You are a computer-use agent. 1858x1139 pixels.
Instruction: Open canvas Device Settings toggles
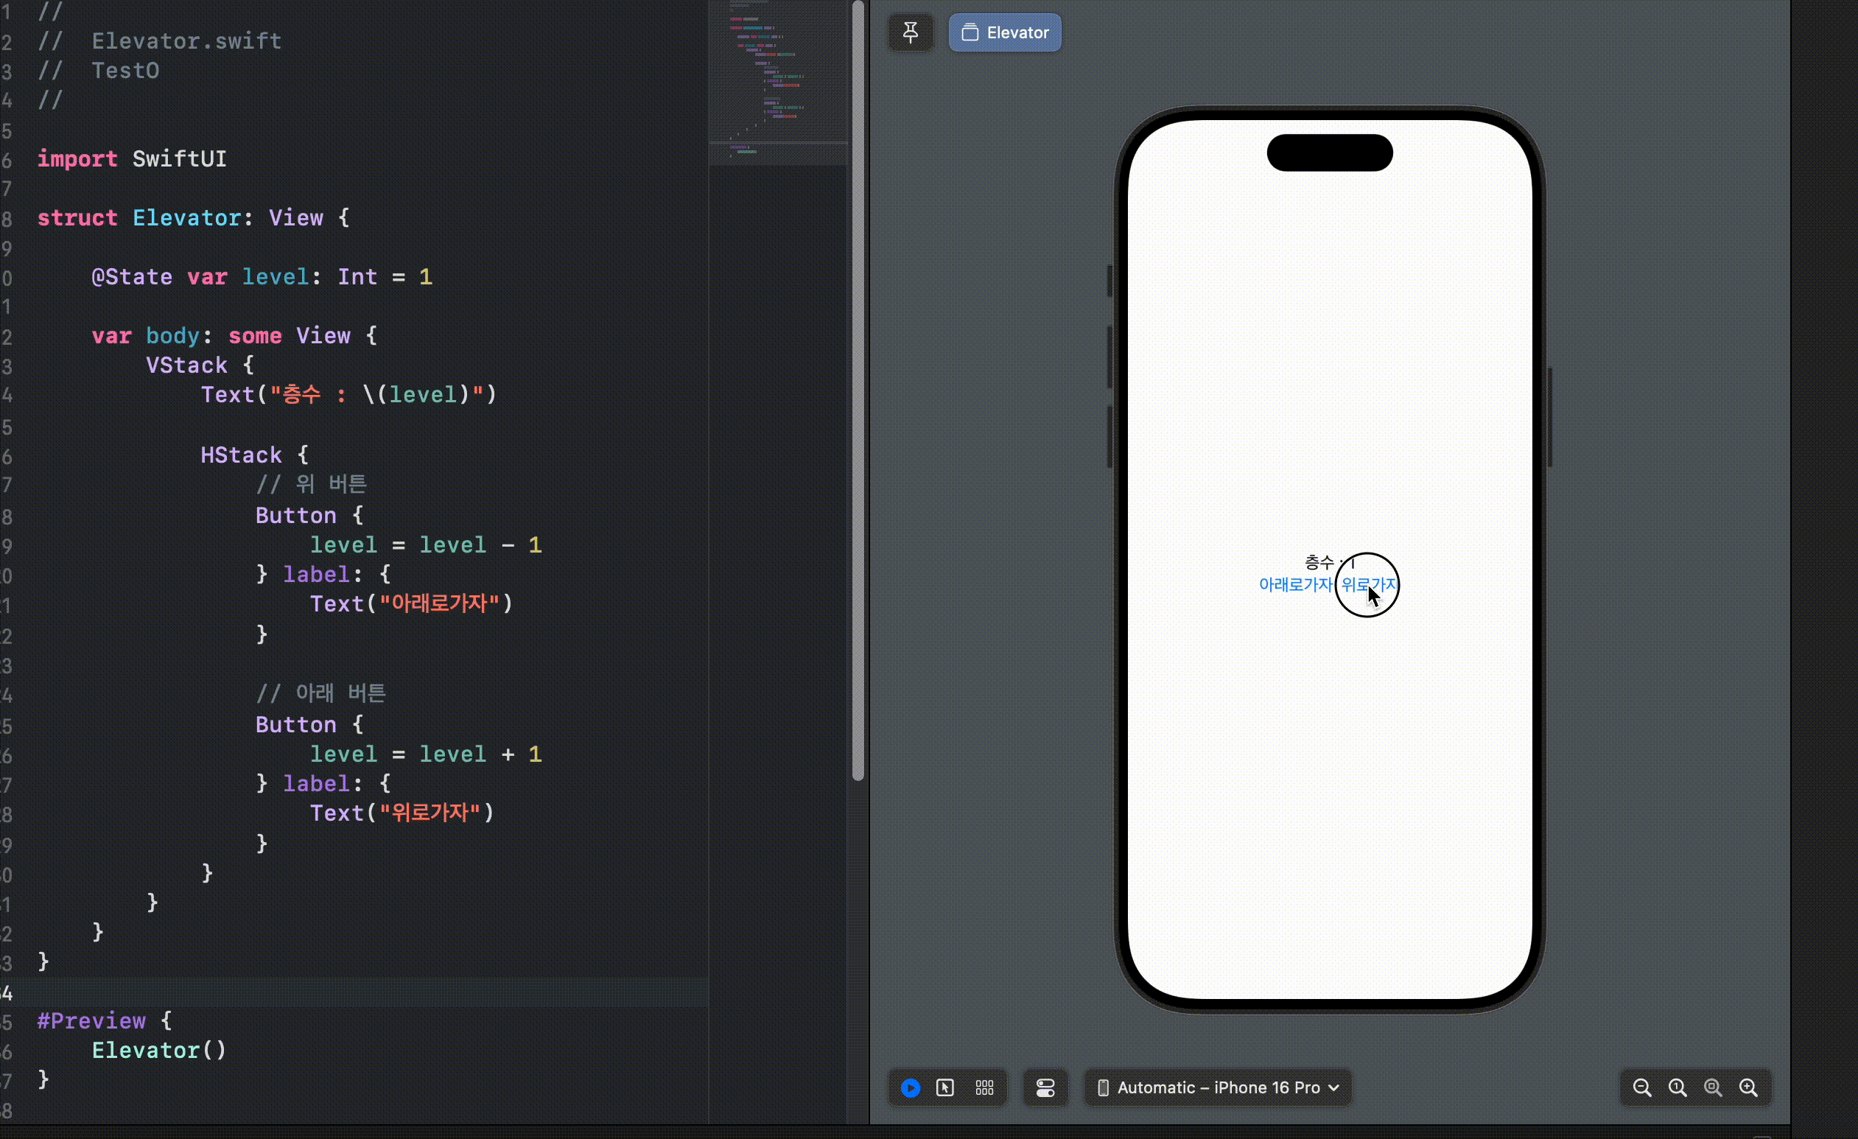pyautogui.click(x=1045, y=1087)
